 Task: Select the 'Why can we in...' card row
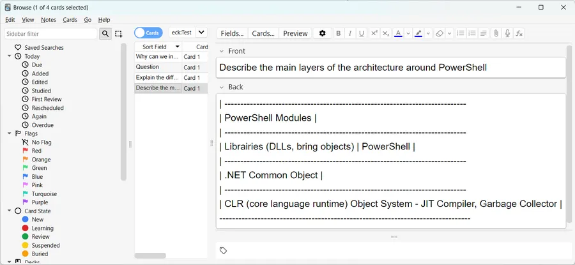pos(171,56)
